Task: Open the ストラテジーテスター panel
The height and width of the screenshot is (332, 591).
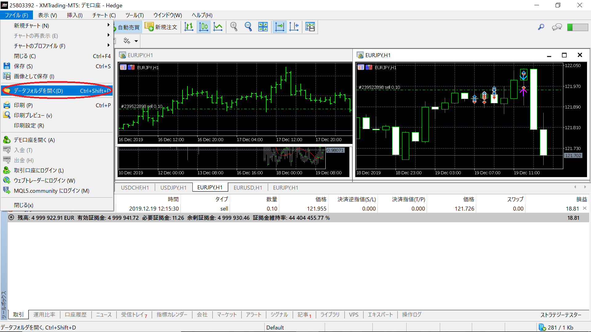Action: pos(561,314)
